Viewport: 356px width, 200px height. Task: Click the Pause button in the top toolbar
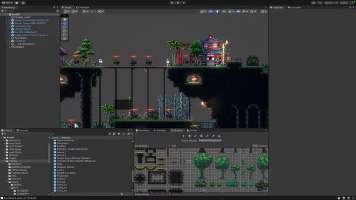(x=178, y=3)
